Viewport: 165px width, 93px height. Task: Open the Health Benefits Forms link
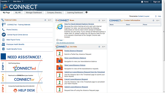pos(14,49)
